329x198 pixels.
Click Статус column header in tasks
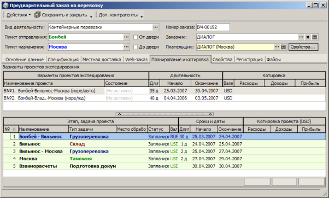click(x=158, y=129)
